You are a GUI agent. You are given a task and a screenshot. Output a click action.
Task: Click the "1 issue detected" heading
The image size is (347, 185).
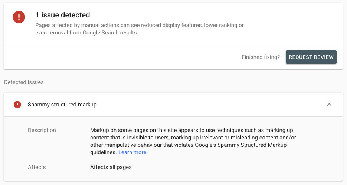(x=63, y=15)
